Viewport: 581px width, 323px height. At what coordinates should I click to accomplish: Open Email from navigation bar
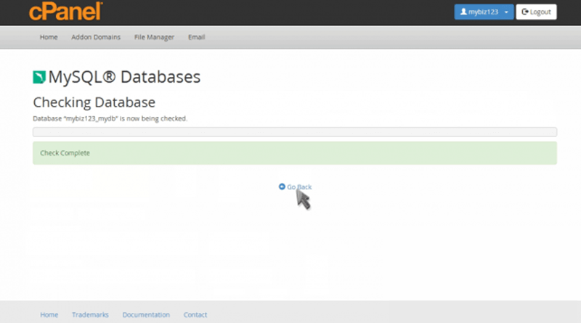[x=196, y=37]
